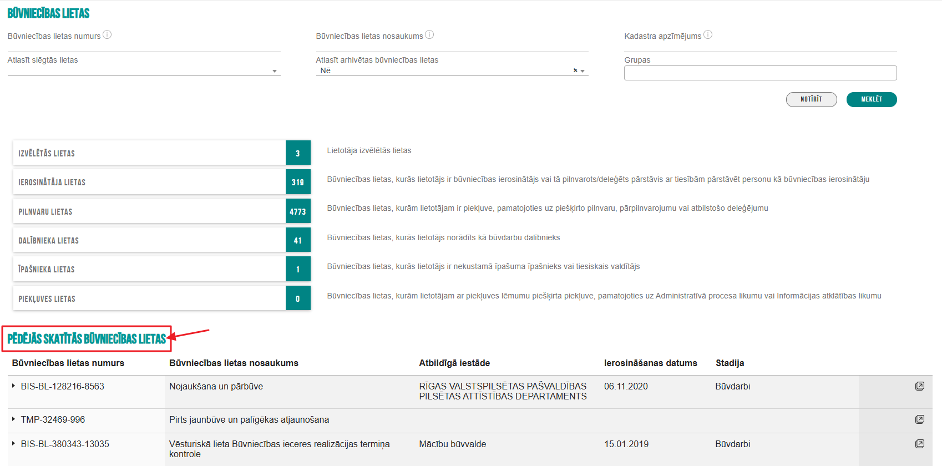Screen dimensions: 942x466
Task: Open TMP-32469-996 case via open icon
Action: [x=920, y=419]
